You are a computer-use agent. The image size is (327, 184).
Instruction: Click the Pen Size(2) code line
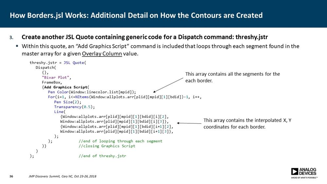coord(68,102)
